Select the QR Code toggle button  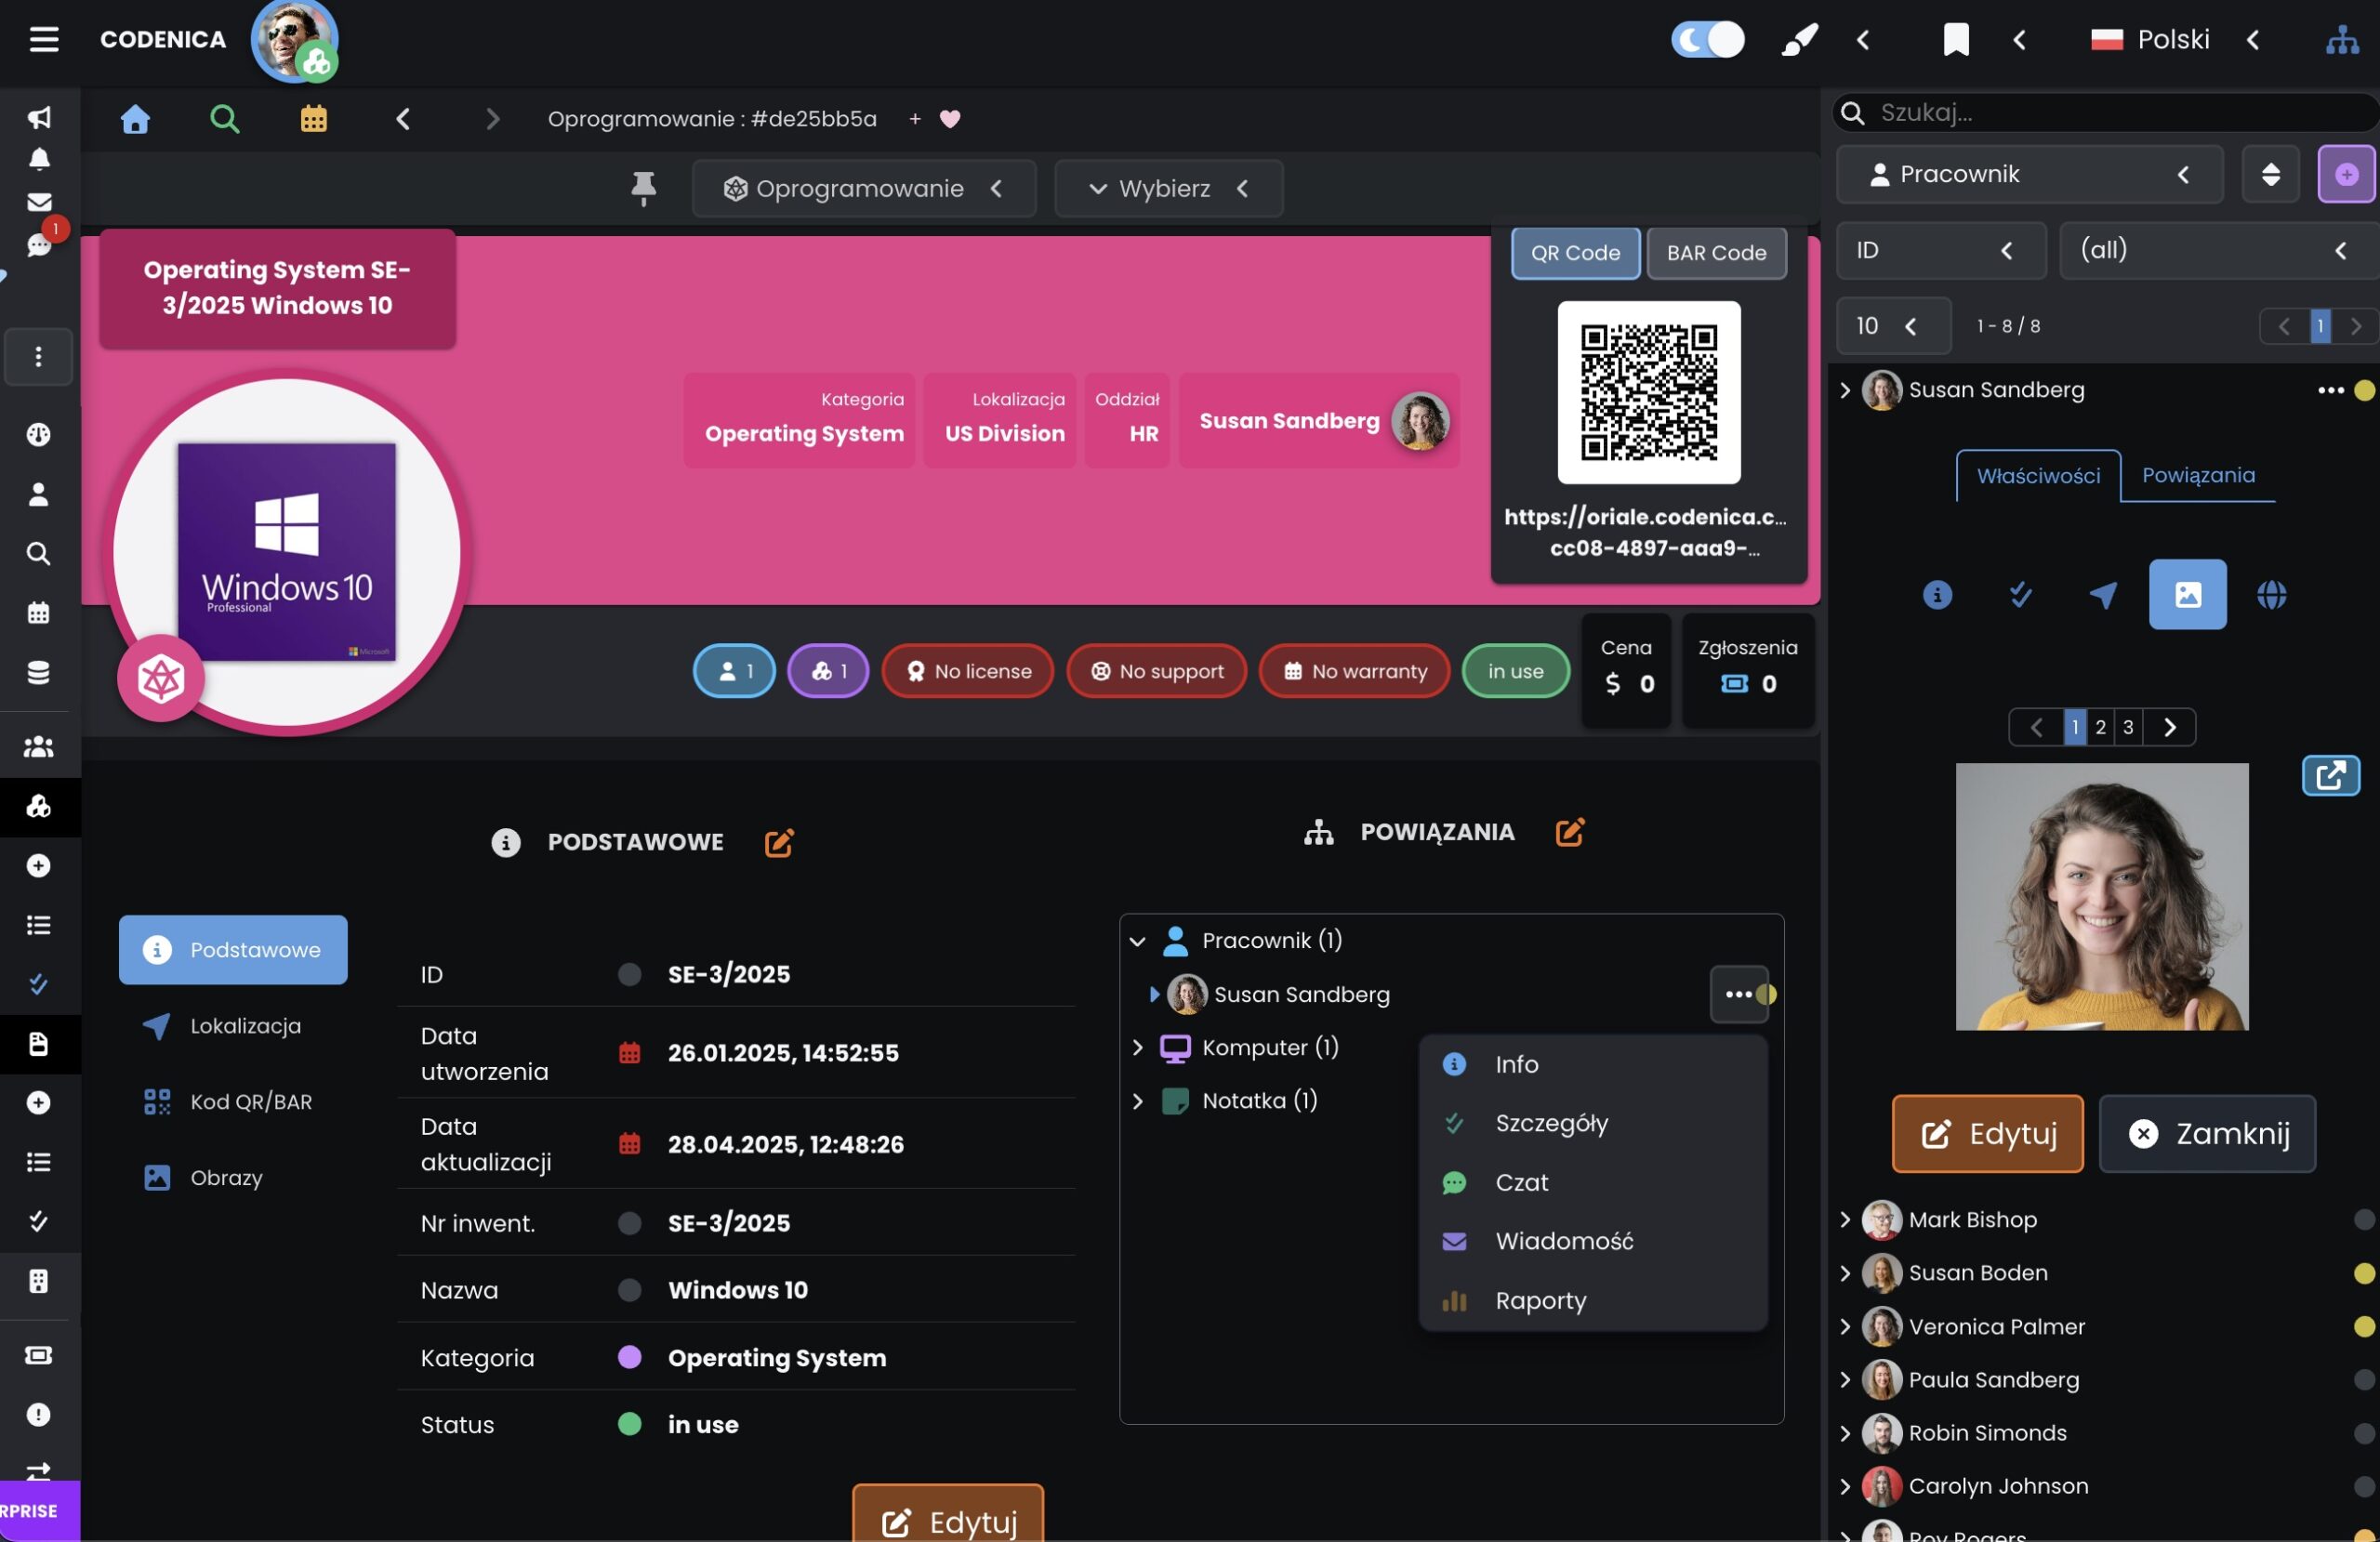pyautogui.click(x=1575, y=253)
